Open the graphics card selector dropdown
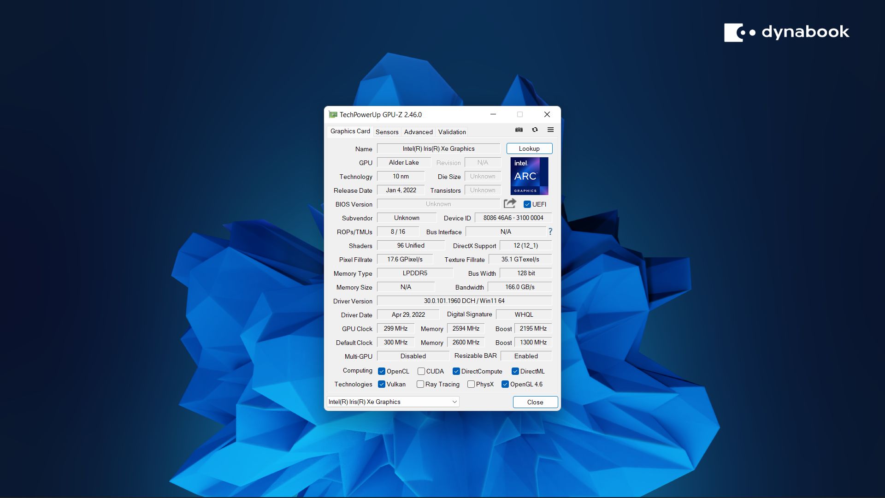 tap(454, 402)
